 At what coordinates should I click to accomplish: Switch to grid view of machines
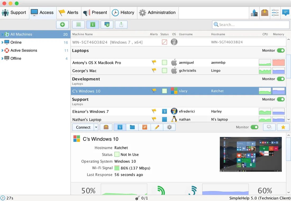pyautogui.click(x=78, y=24)
